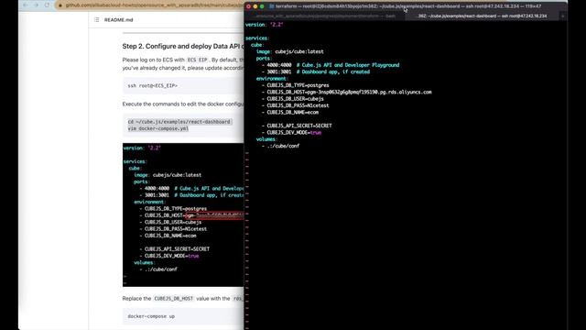Switch to the inactive bash terminal tab
Image resolution: width=586 pixels, height=330 pixels.
[325, 16]
